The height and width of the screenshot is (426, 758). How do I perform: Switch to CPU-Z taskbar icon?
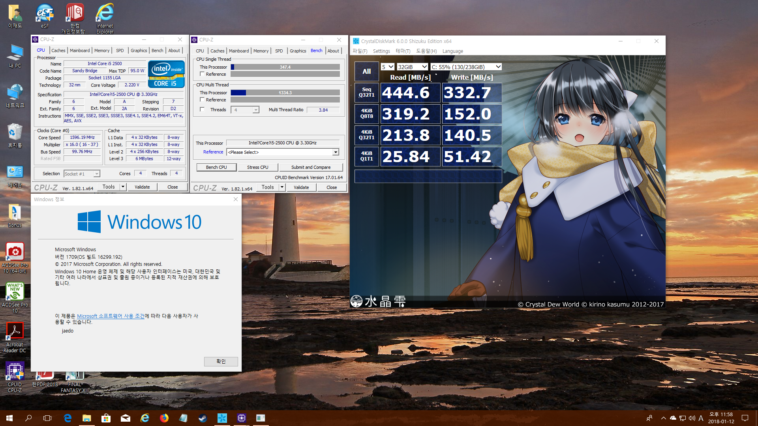coord(242,418)
